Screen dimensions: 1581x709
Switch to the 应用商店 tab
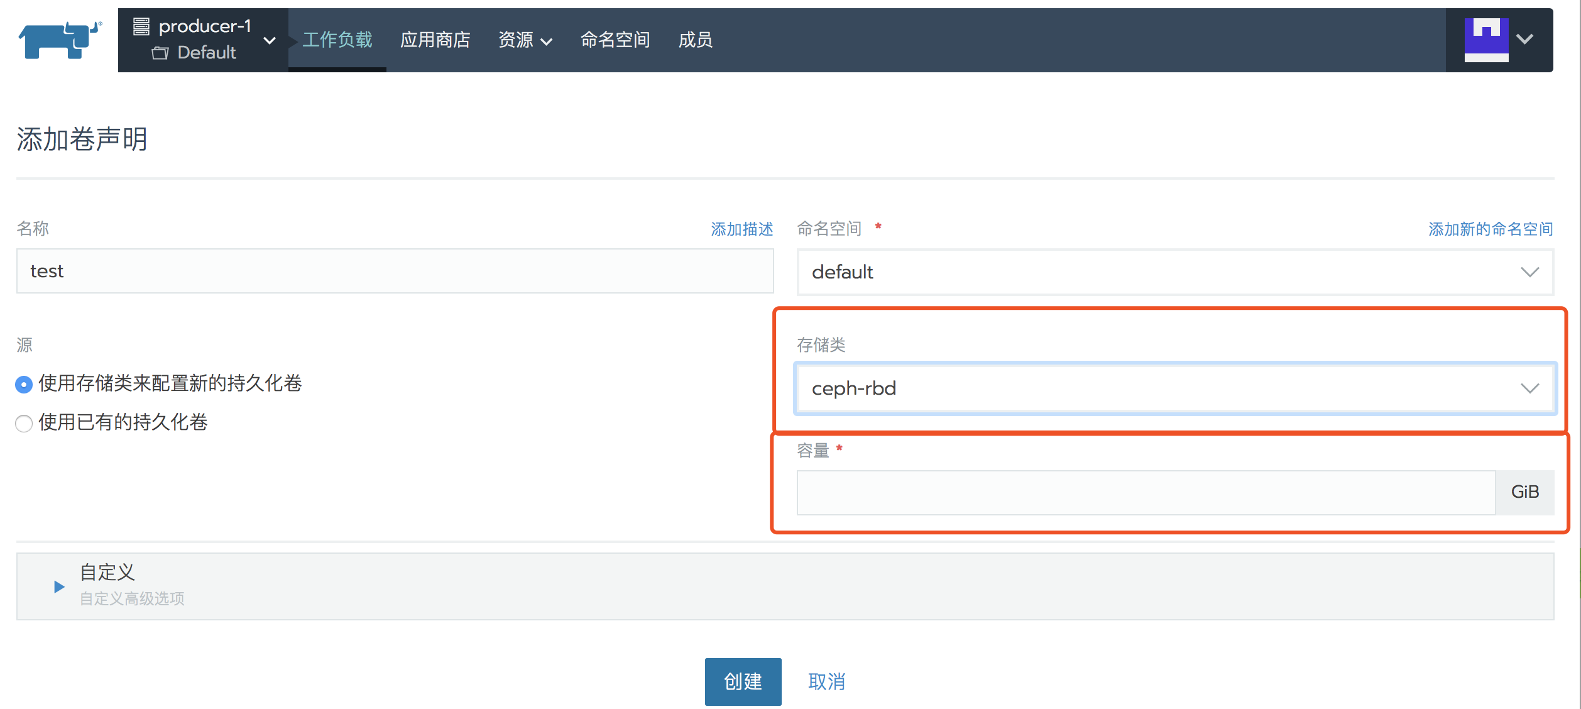click(435, 40)
